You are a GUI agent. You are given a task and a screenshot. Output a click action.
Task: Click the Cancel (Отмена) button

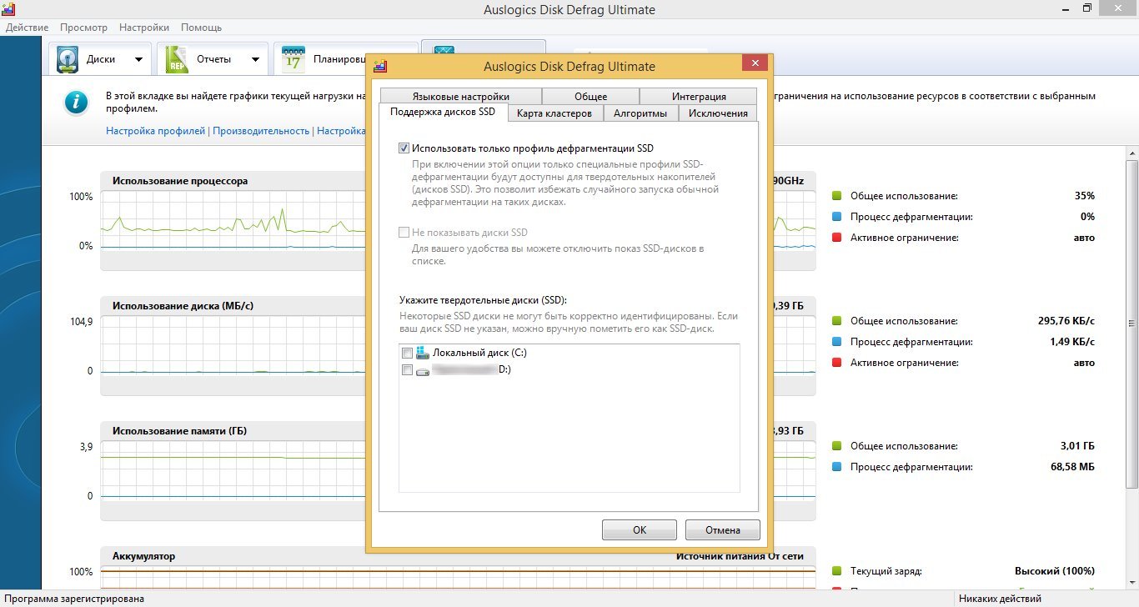point(722,529)
